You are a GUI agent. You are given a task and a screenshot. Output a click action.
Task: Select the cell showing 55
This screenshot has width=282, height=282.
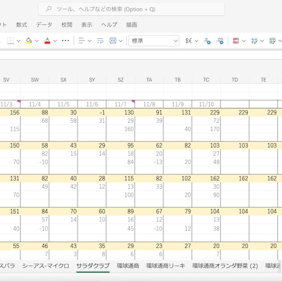(x=10, y=246)
